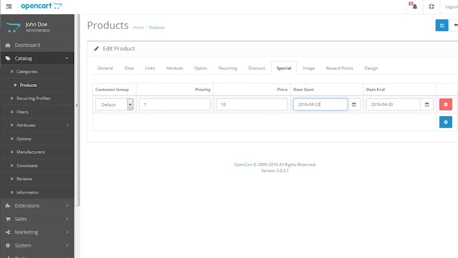Toggle the sidebar menu hamburger icon
The height and width of the screenshot is (258, 458).
pyautogui.click(x=9, y=6)
